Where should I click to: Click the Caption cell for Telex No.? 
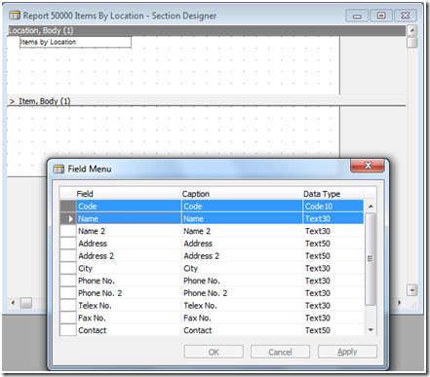(x=242, y=306)
